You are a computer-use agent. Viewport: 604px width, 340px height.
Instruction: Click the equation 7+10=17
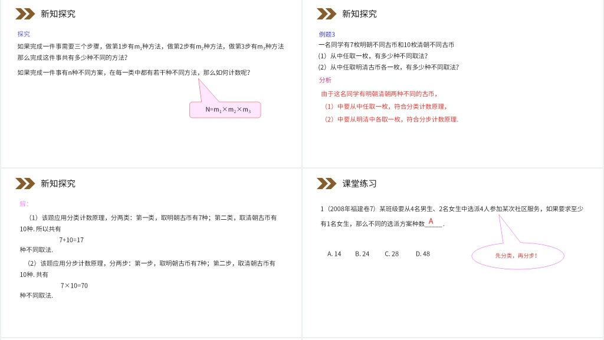71,240
